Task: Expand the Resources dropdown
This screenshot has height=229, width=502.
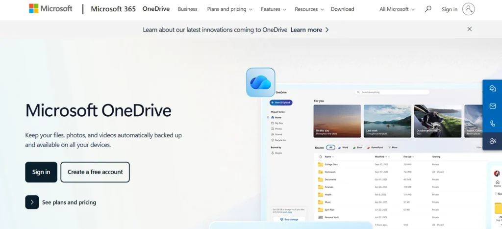Action: point(309,9)
